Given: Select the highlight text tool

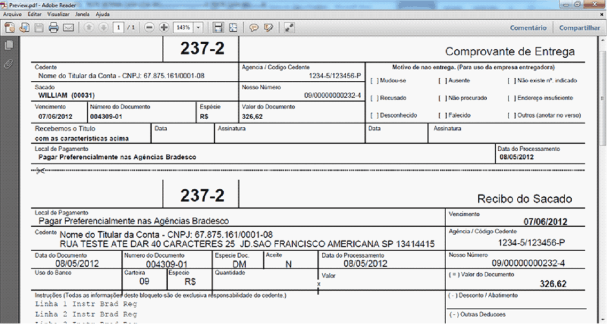Looking at the screenshot, I should pos(269,27).
